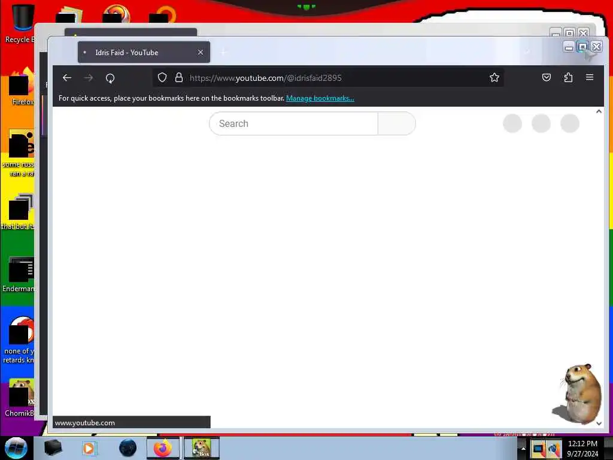Click the scrollbar up arrow
Screen dimensions: 613x460
pos(599,111)
